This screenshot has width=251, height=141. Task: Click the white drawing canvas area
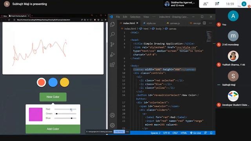coord(53,48)
